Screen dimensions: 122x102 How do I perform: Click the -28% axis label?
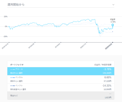click(5, 37)
